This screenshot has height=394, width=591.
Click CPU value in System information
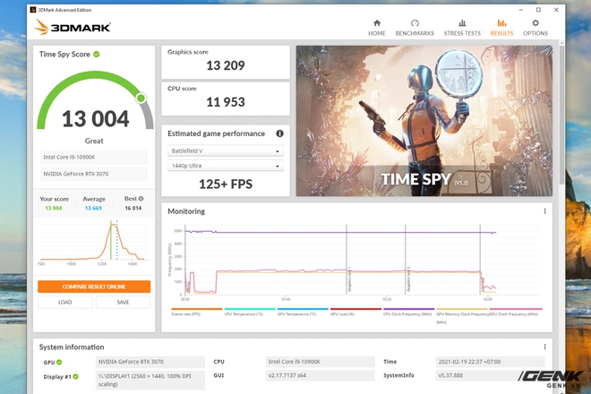tap(320, 362)
